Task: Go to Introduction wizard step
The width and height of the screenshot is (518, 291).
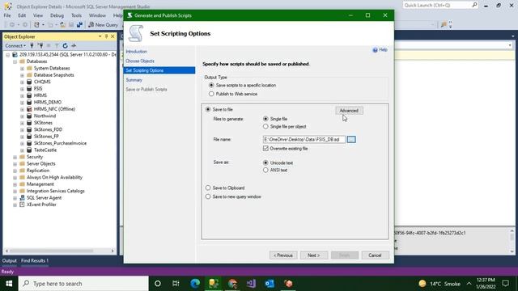Action: [x=137, y=52]
